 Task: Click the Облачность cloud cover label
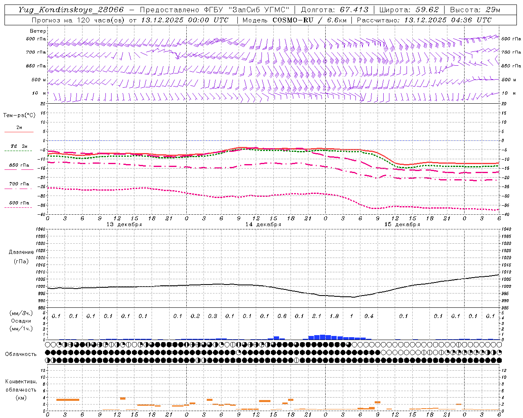(x=21, y=354)
